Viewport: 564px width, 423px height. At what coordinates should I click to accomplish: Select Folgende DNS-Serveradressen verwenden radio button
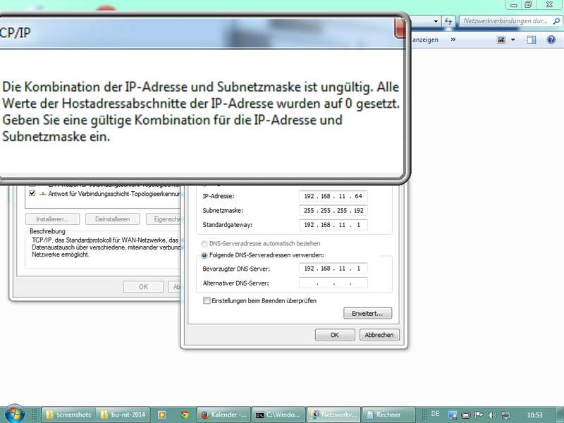coord(204,255)
